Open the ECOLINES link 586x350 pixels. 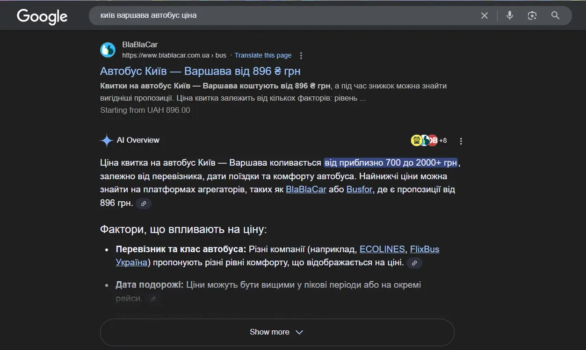click(382, 249)
